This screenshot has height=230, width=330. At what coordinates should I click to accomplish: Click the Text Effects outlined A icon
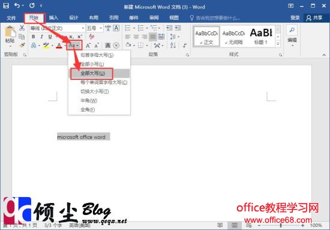(x=34, y=45)
